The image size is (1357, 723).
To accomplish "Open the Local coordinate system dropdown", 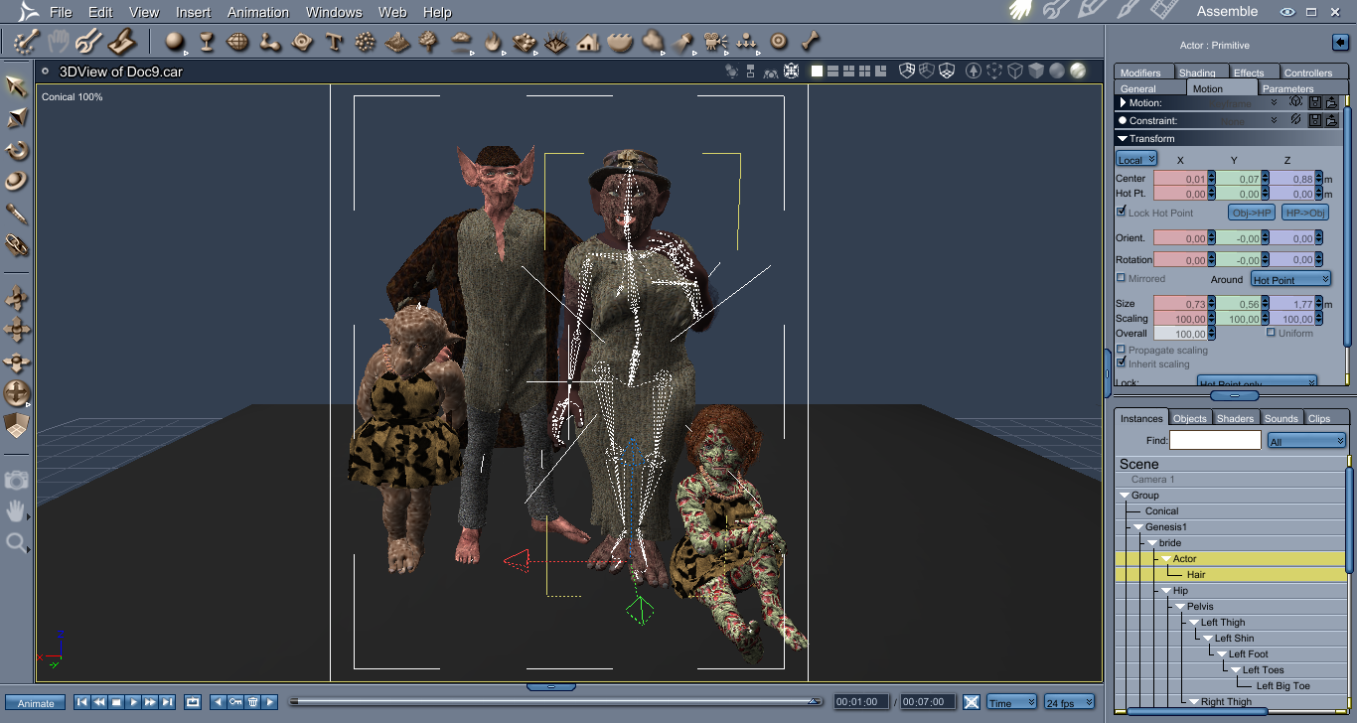I will (x=1136, y=159).
